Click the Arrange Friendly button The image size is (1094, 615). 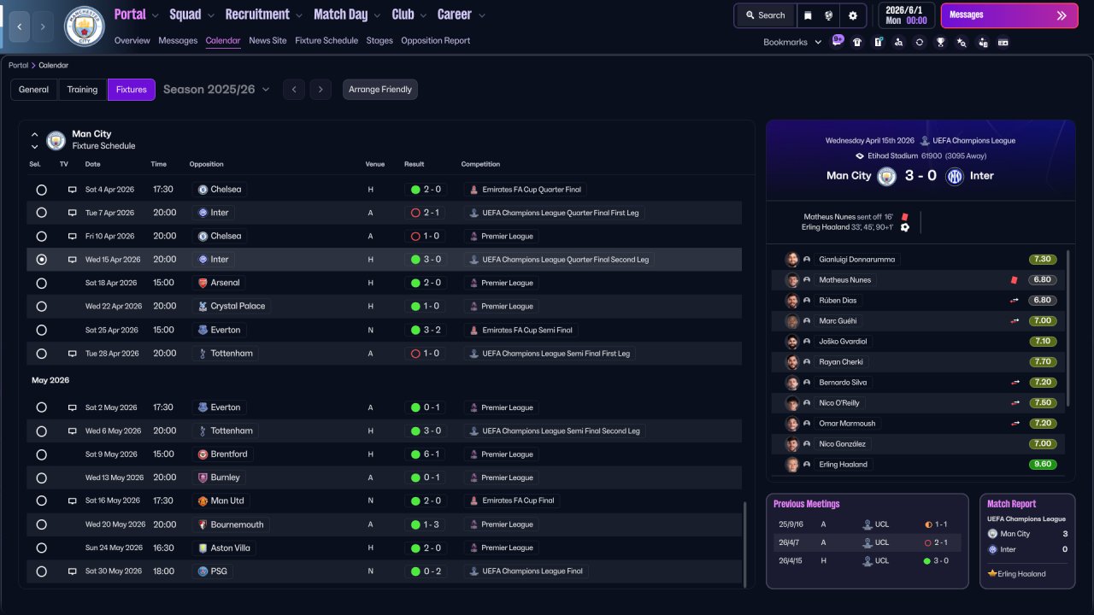coord(380,90)
